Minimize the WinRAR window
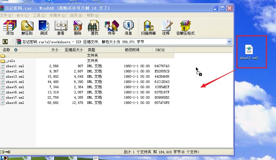The image size is (276, 160). pyautogui.click(x=215, y=8)
